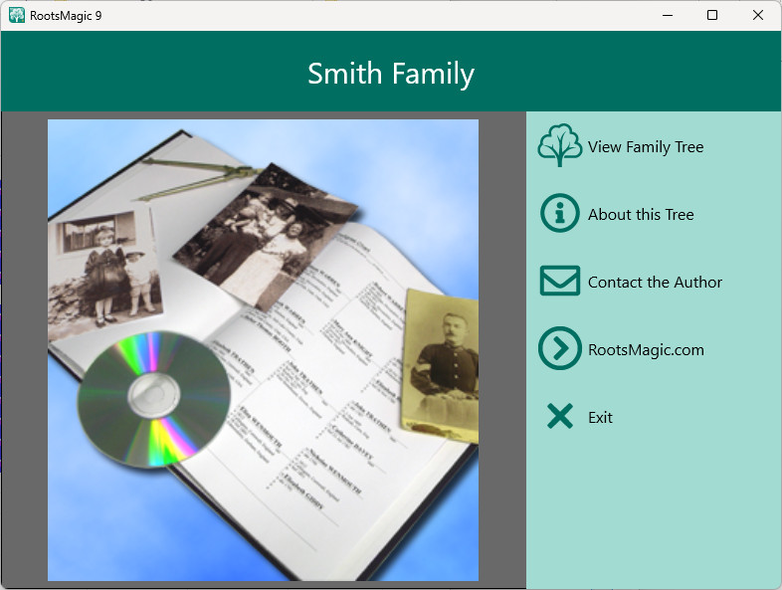Click the Smith Family title heading
This screenshot has width=782, height=590.
(x=390, y=74)
